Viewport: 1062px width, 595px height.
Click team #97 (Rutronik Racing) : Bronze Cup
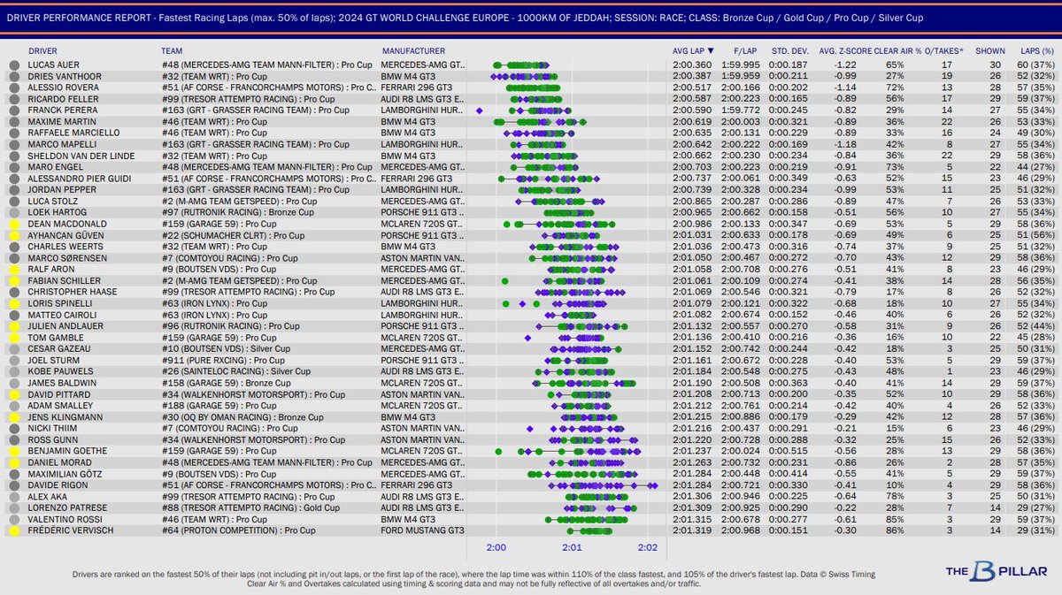click(x=238, y=214)
